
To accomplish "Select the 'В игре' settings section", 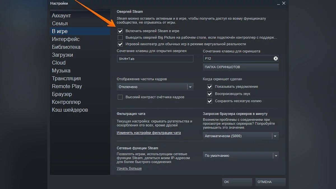I will [x=80, y=31].
